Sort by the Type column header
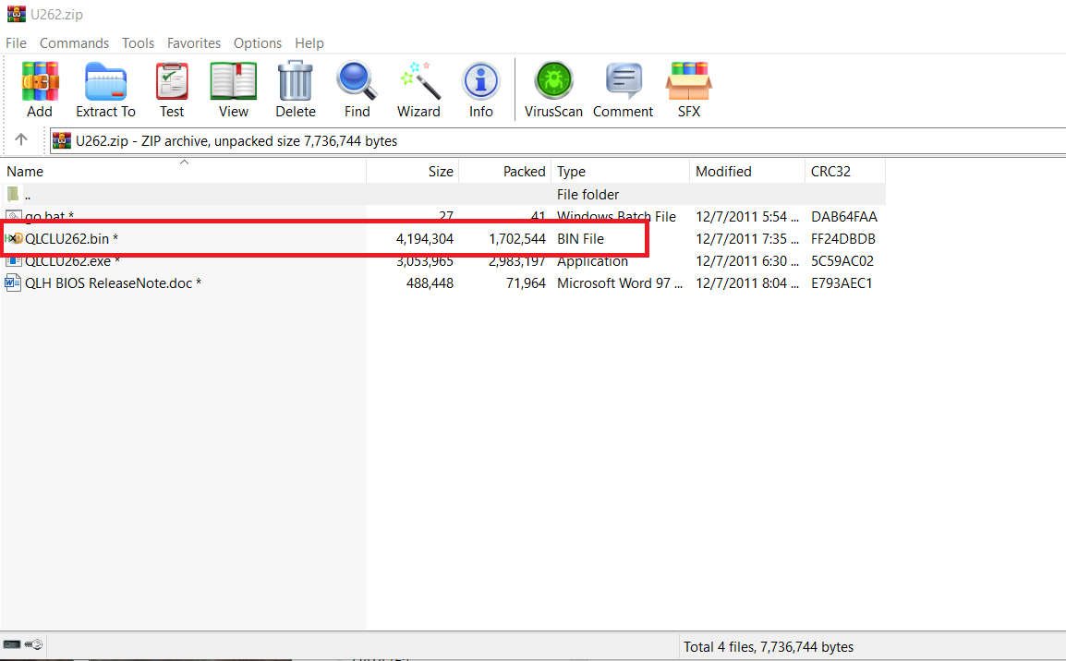 (x=620, y=171)
